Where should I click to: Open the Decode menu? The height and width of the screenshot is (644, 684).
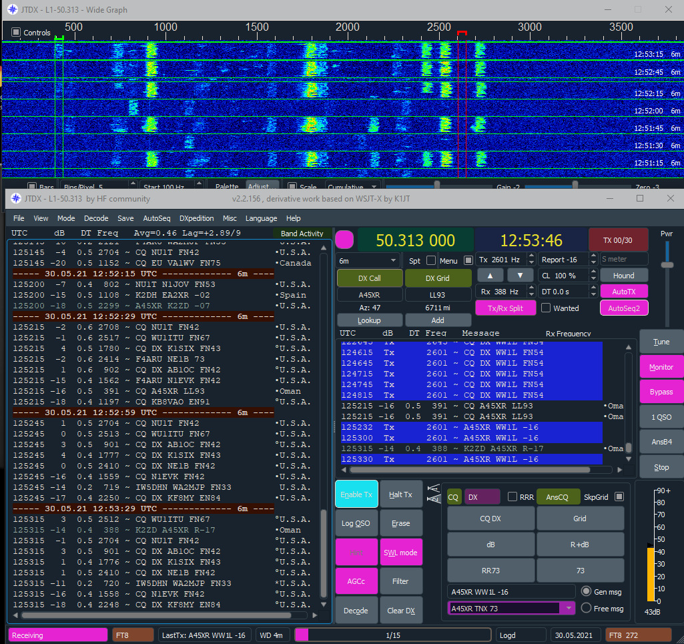coord(96,218)
